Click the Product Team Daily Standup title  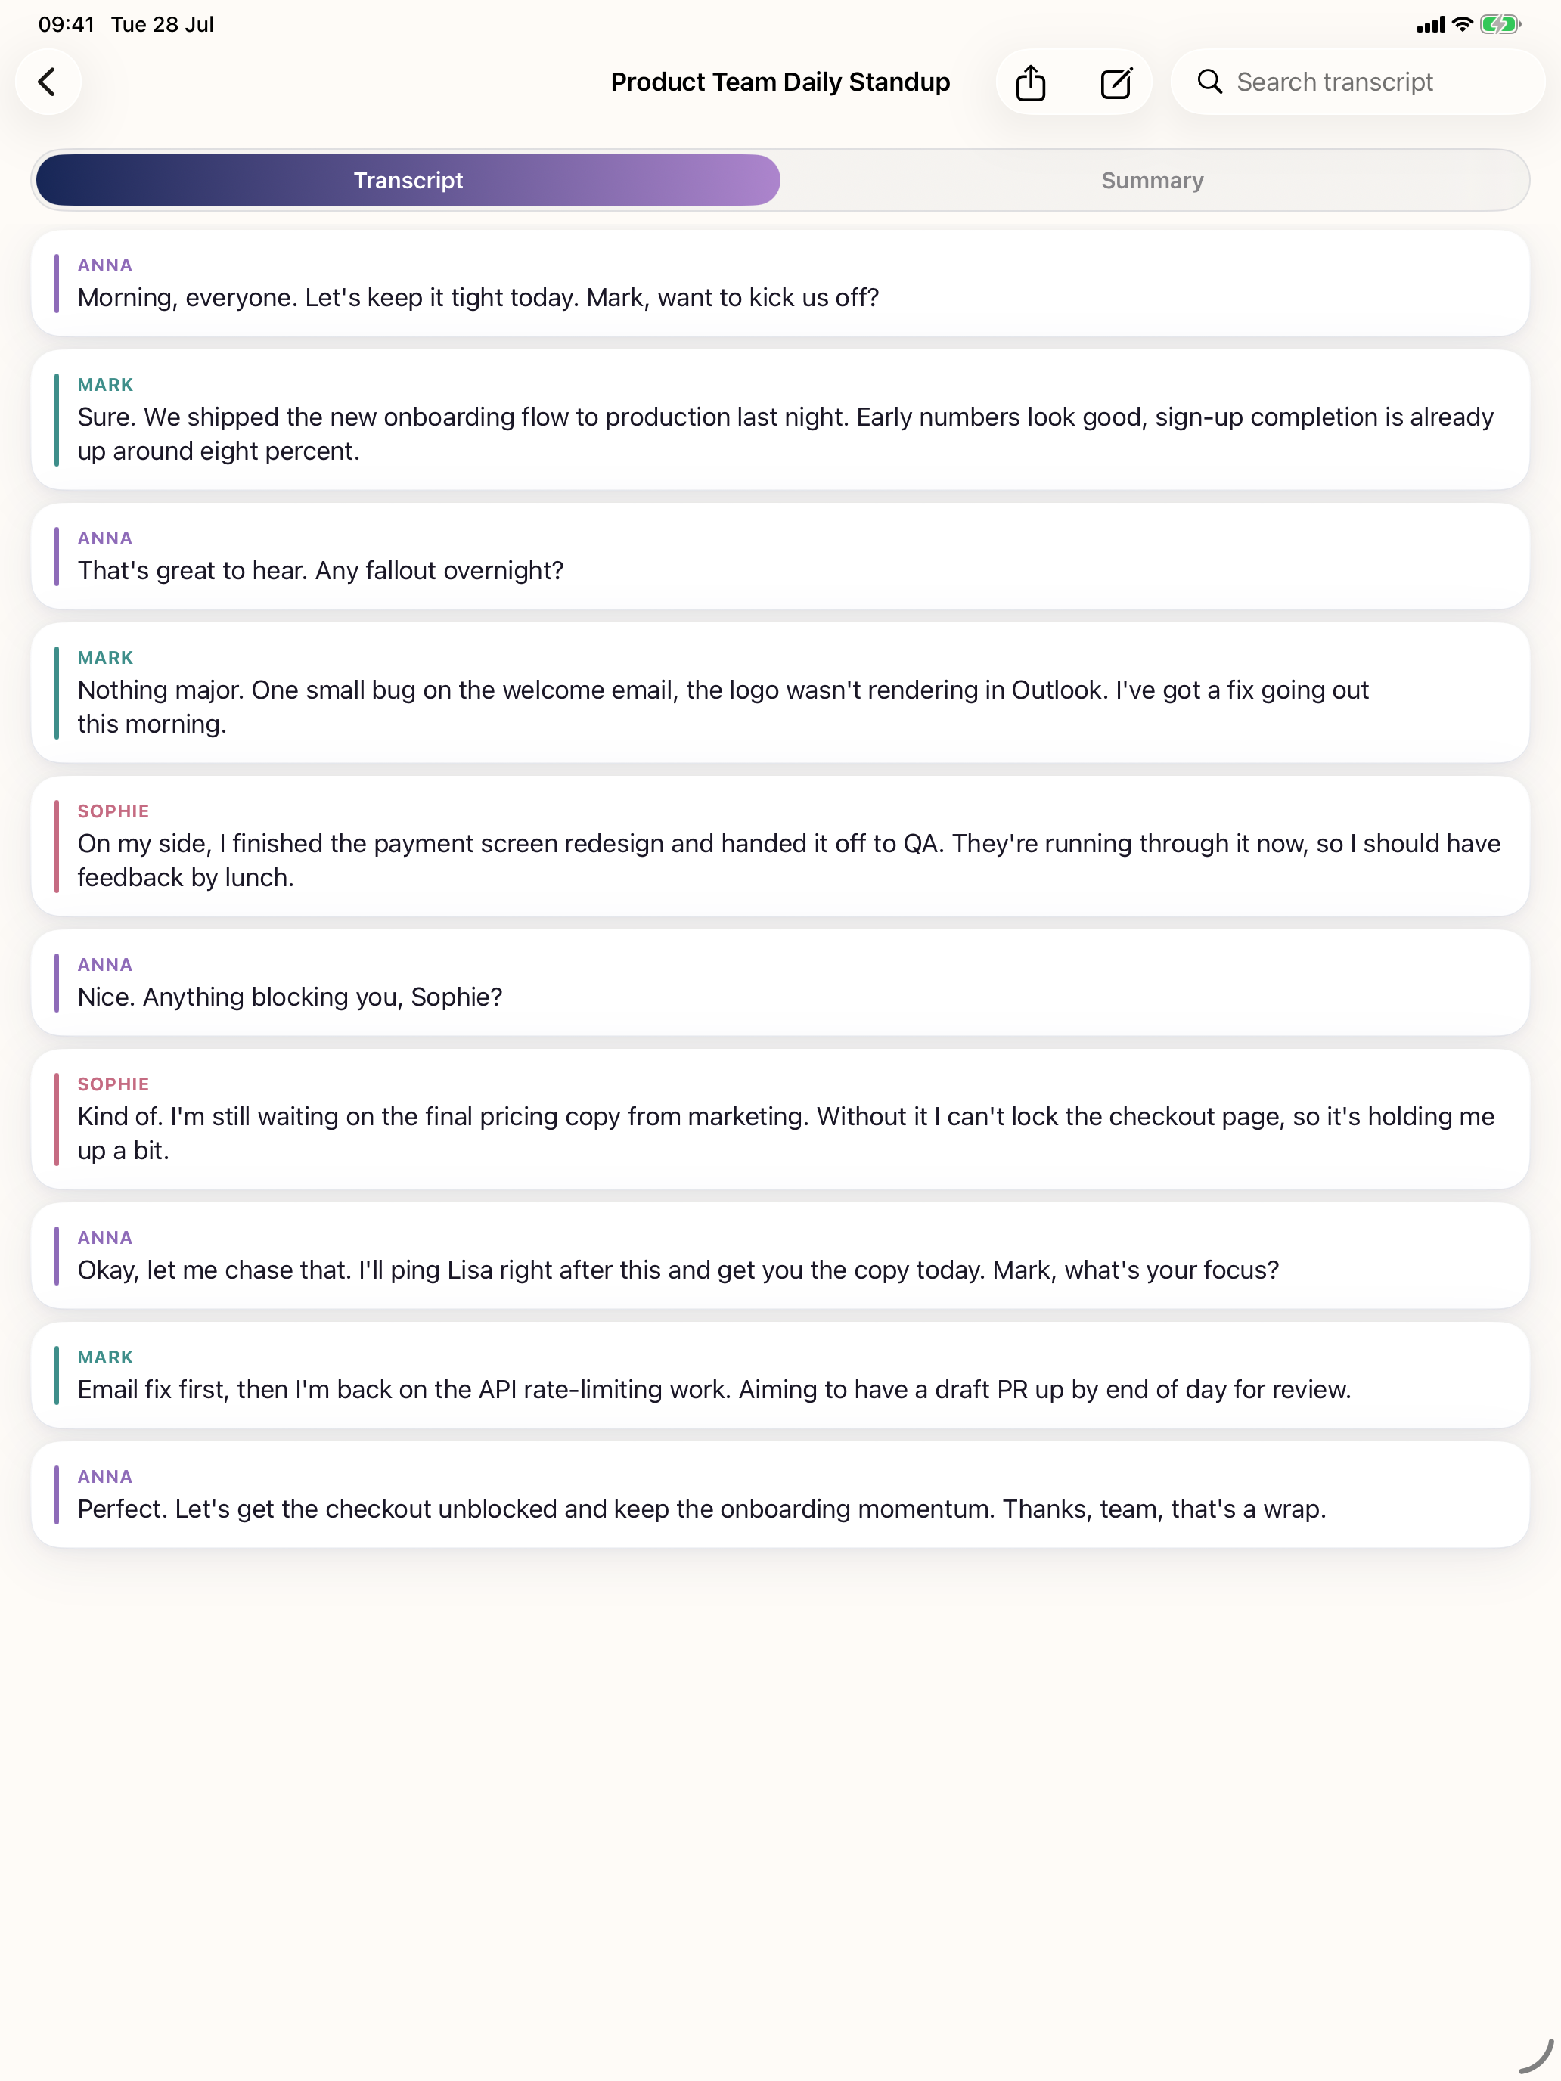point(780,82)
